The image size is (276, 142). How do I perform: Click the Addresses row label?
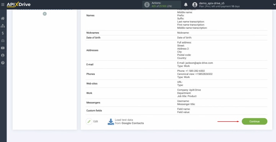pyautogui.click(x=92, y=50)
